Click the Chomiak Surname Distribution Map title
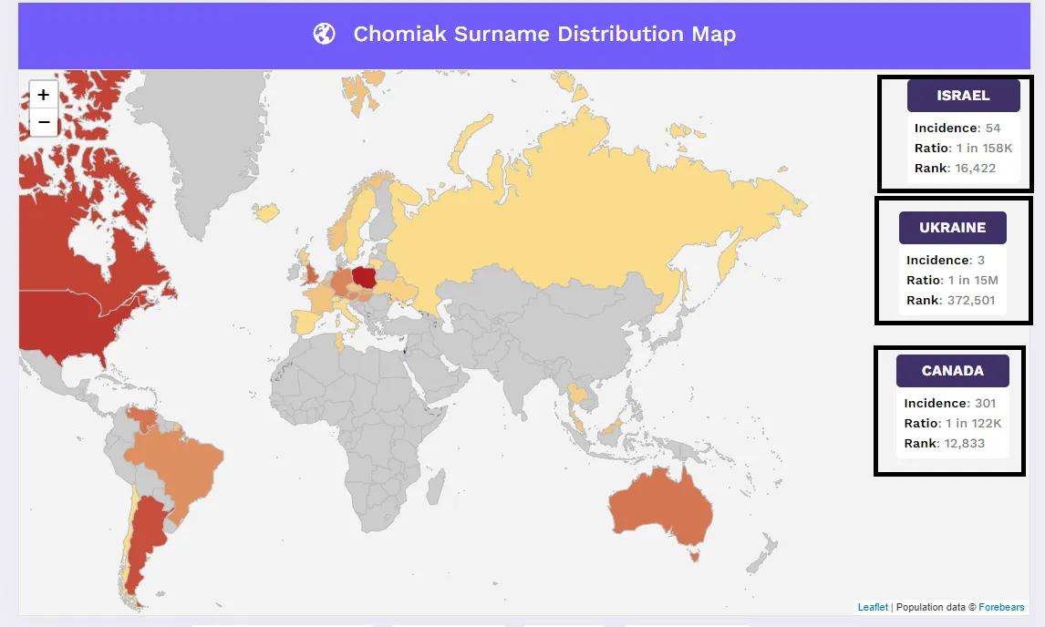The width and height of the screenshot is (1045, 627). 544,35
